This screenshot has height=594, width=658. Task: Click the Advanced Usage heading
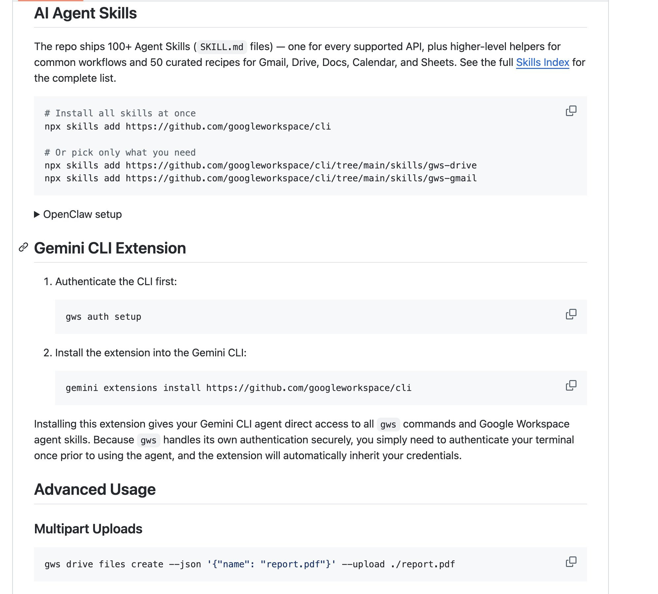(95, 490)
